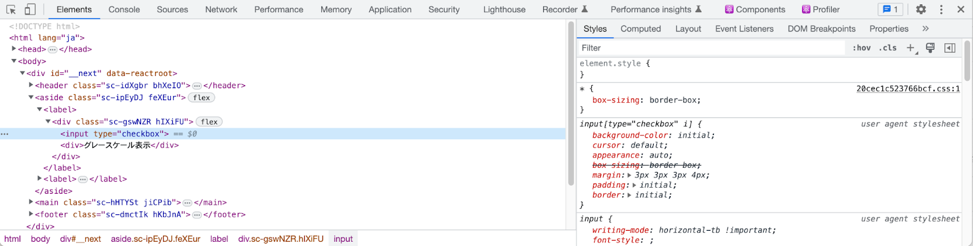Toggle the .cls element classes panel

[x=888, y=48]
